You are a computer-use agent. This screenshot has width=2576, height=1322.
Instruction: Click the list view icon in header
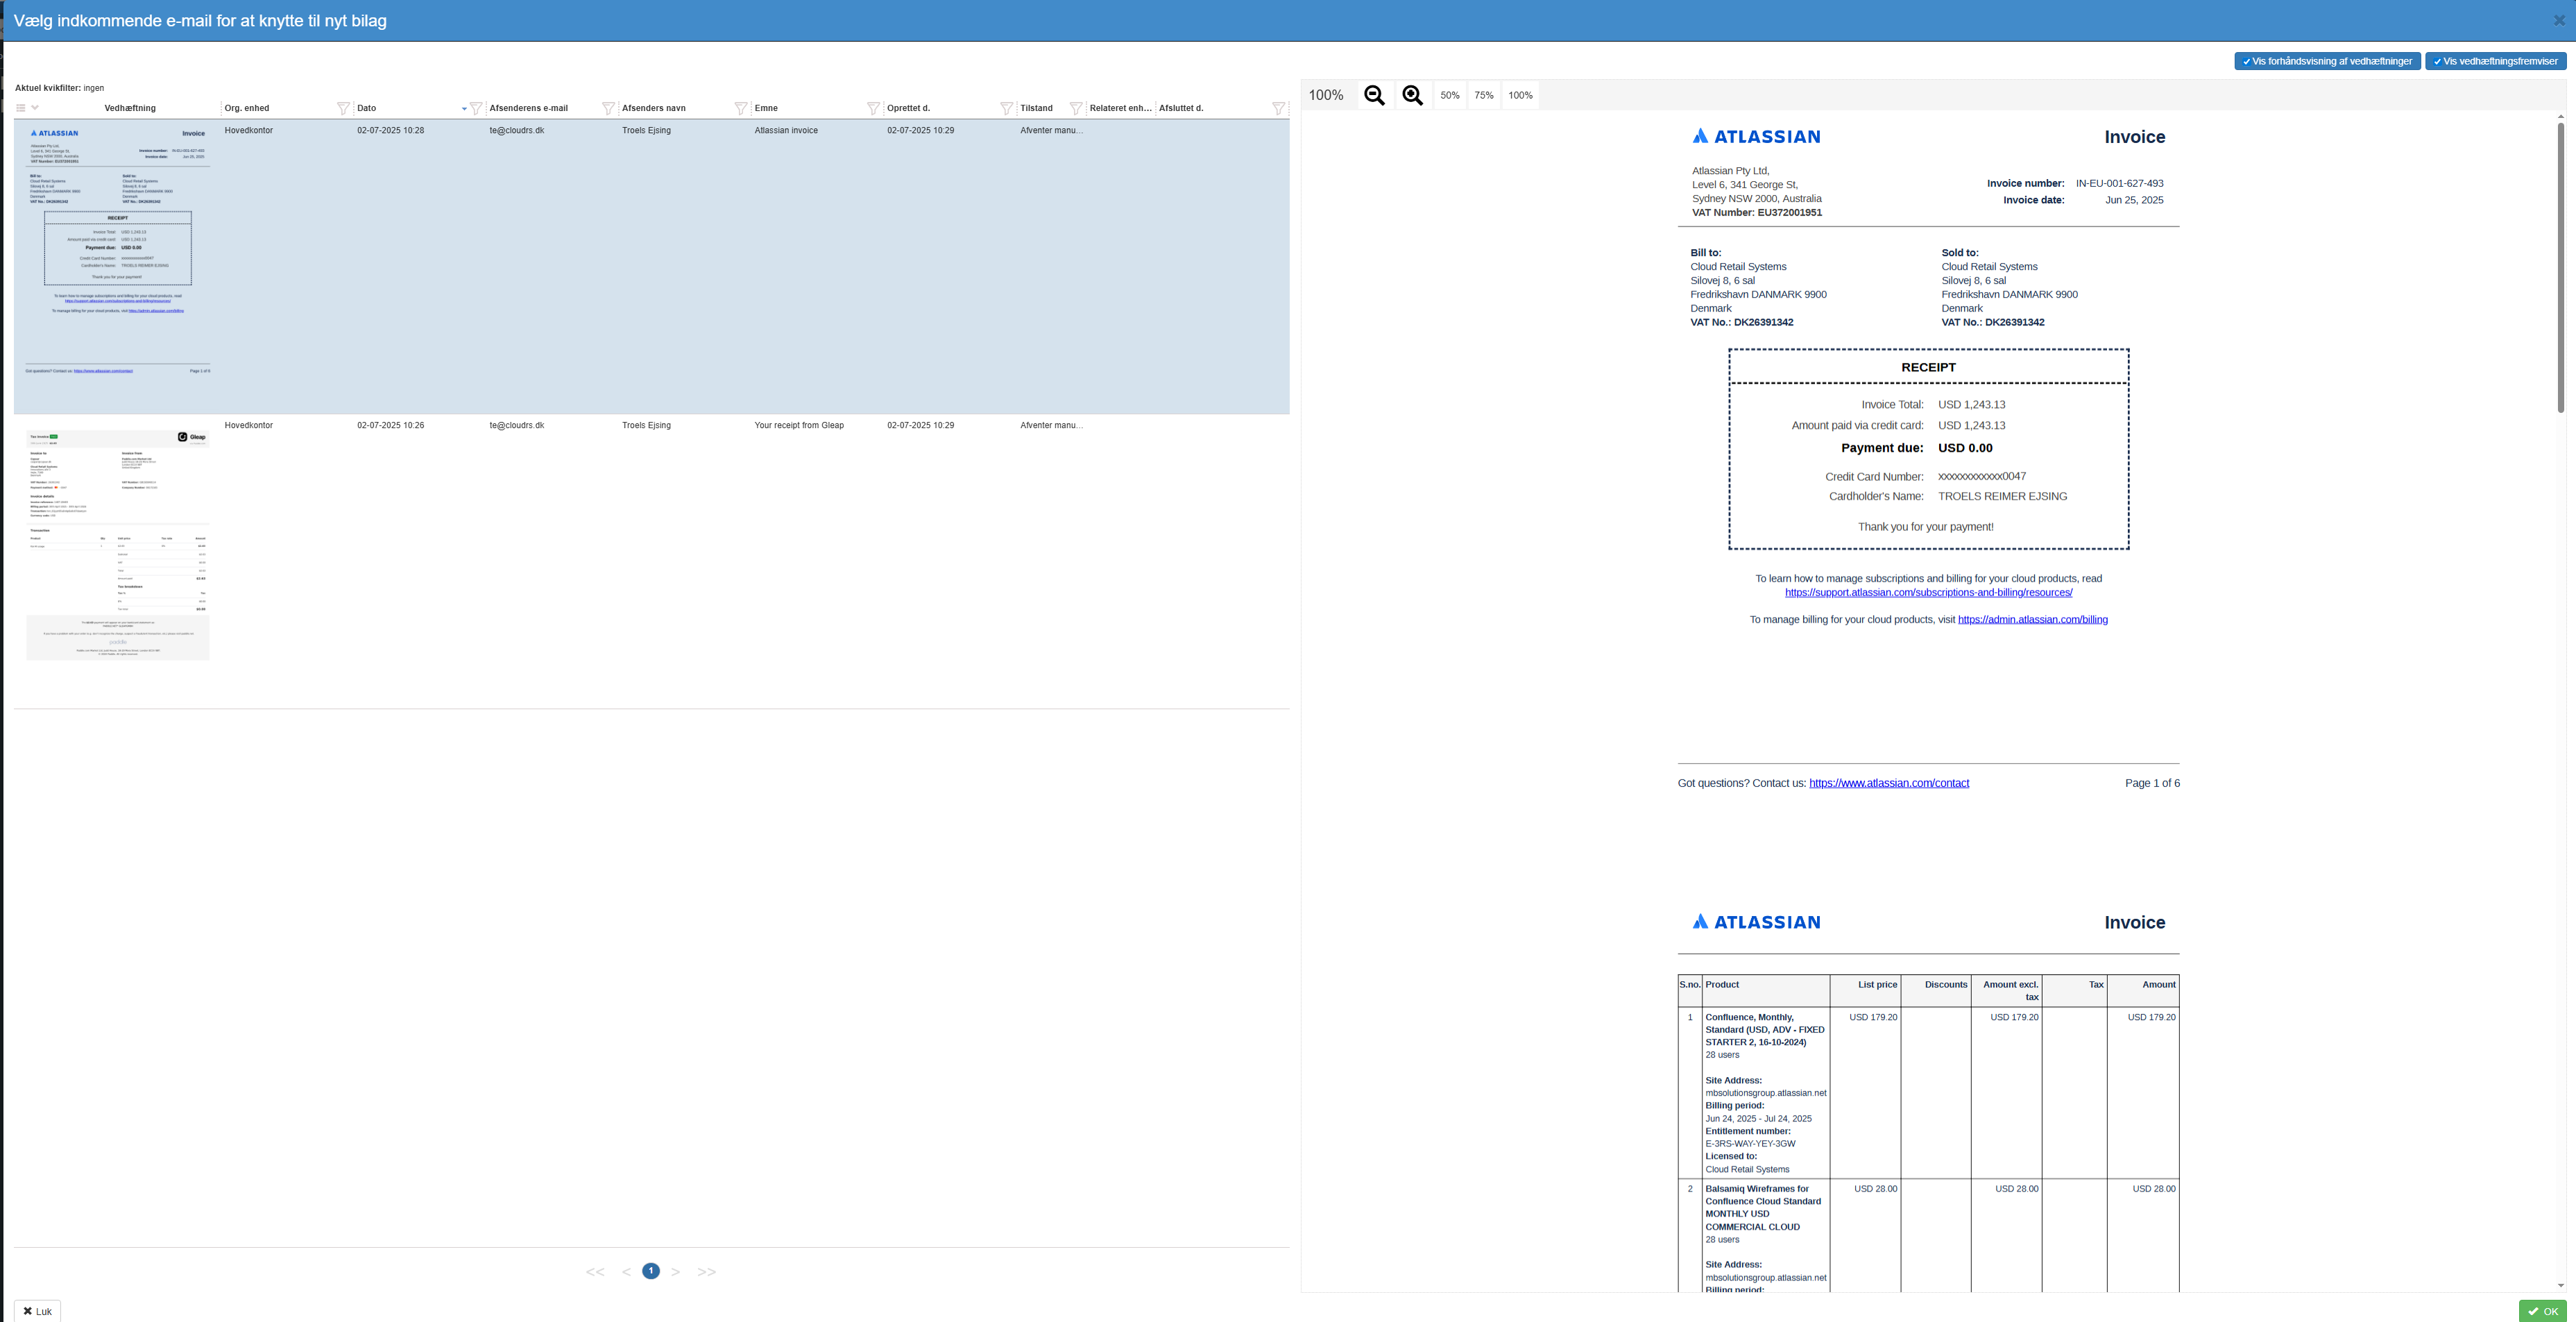21,108
